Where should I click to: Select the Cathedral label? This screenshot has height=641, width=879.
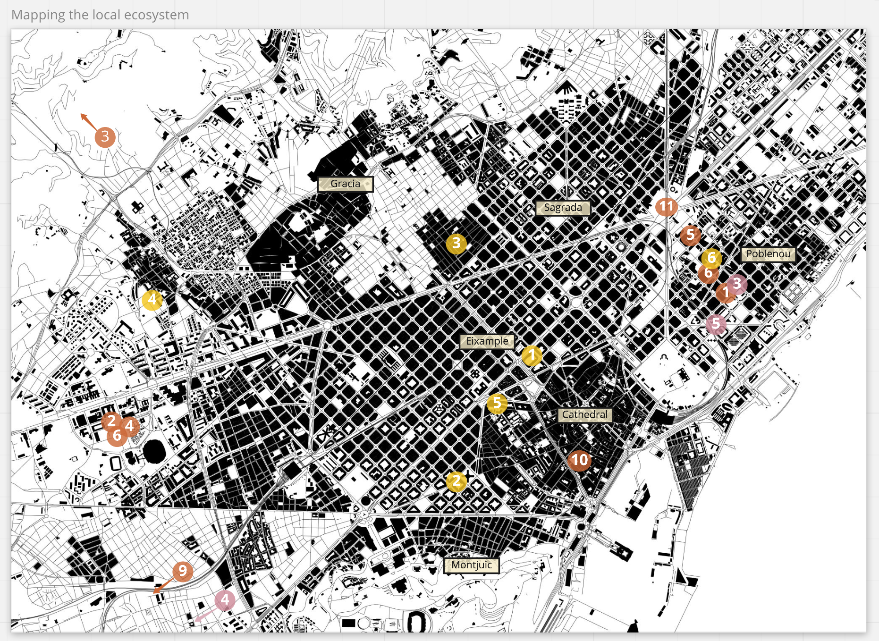point(585,415)
